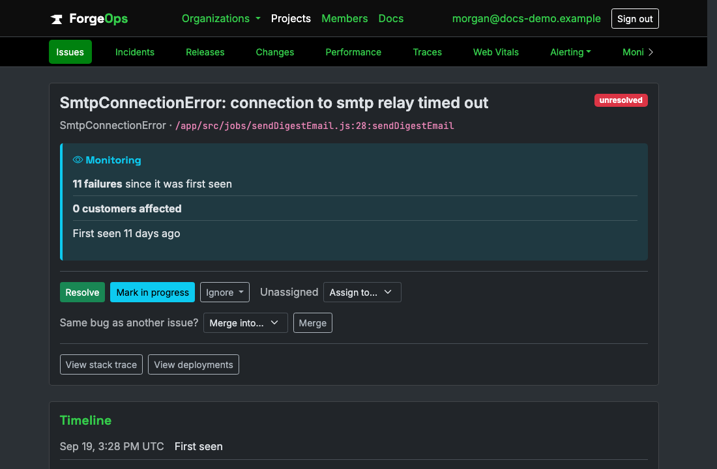Click the '11 failures' line
717x469 pixels.
pos(153,184)
